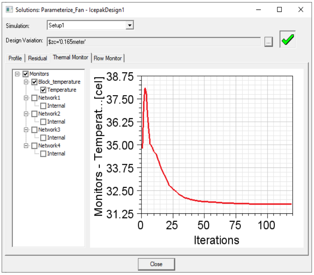Select the Monitors label in tree
The width and height of the screenshot is (314, 275).
pyautogui.click(x=39, y=74)
